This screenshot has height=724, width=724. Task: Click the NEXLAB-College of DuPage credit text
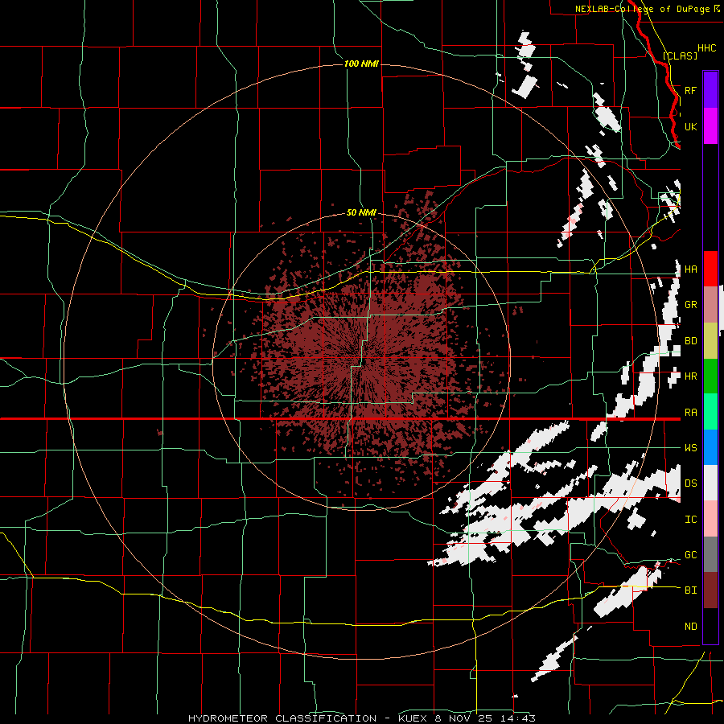[x=643, y=9]
